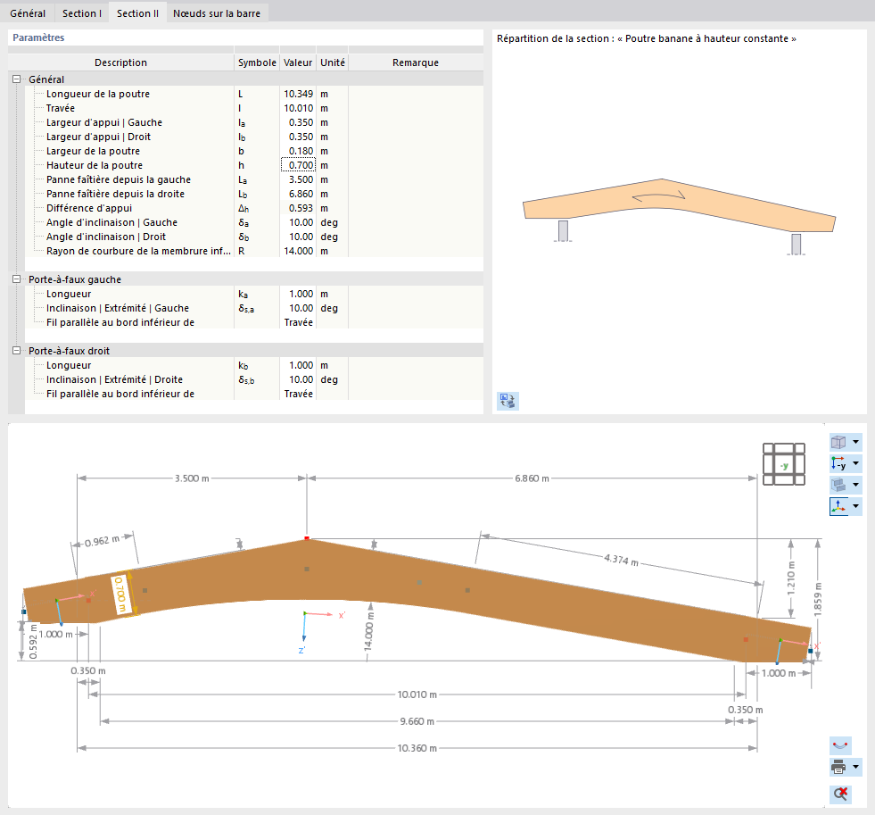875x815 pixels.
Task: Click the magnifier with red X icon
Action: click(x=840, y=794)
